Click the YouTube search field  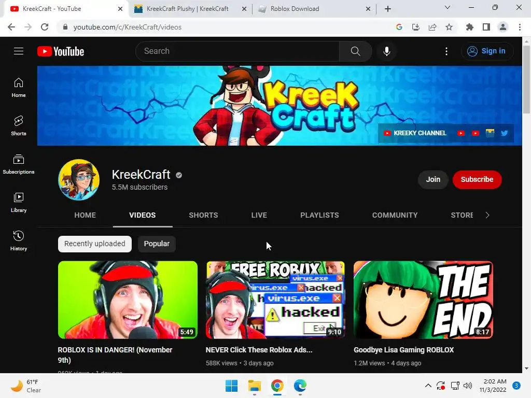[237, 51]
